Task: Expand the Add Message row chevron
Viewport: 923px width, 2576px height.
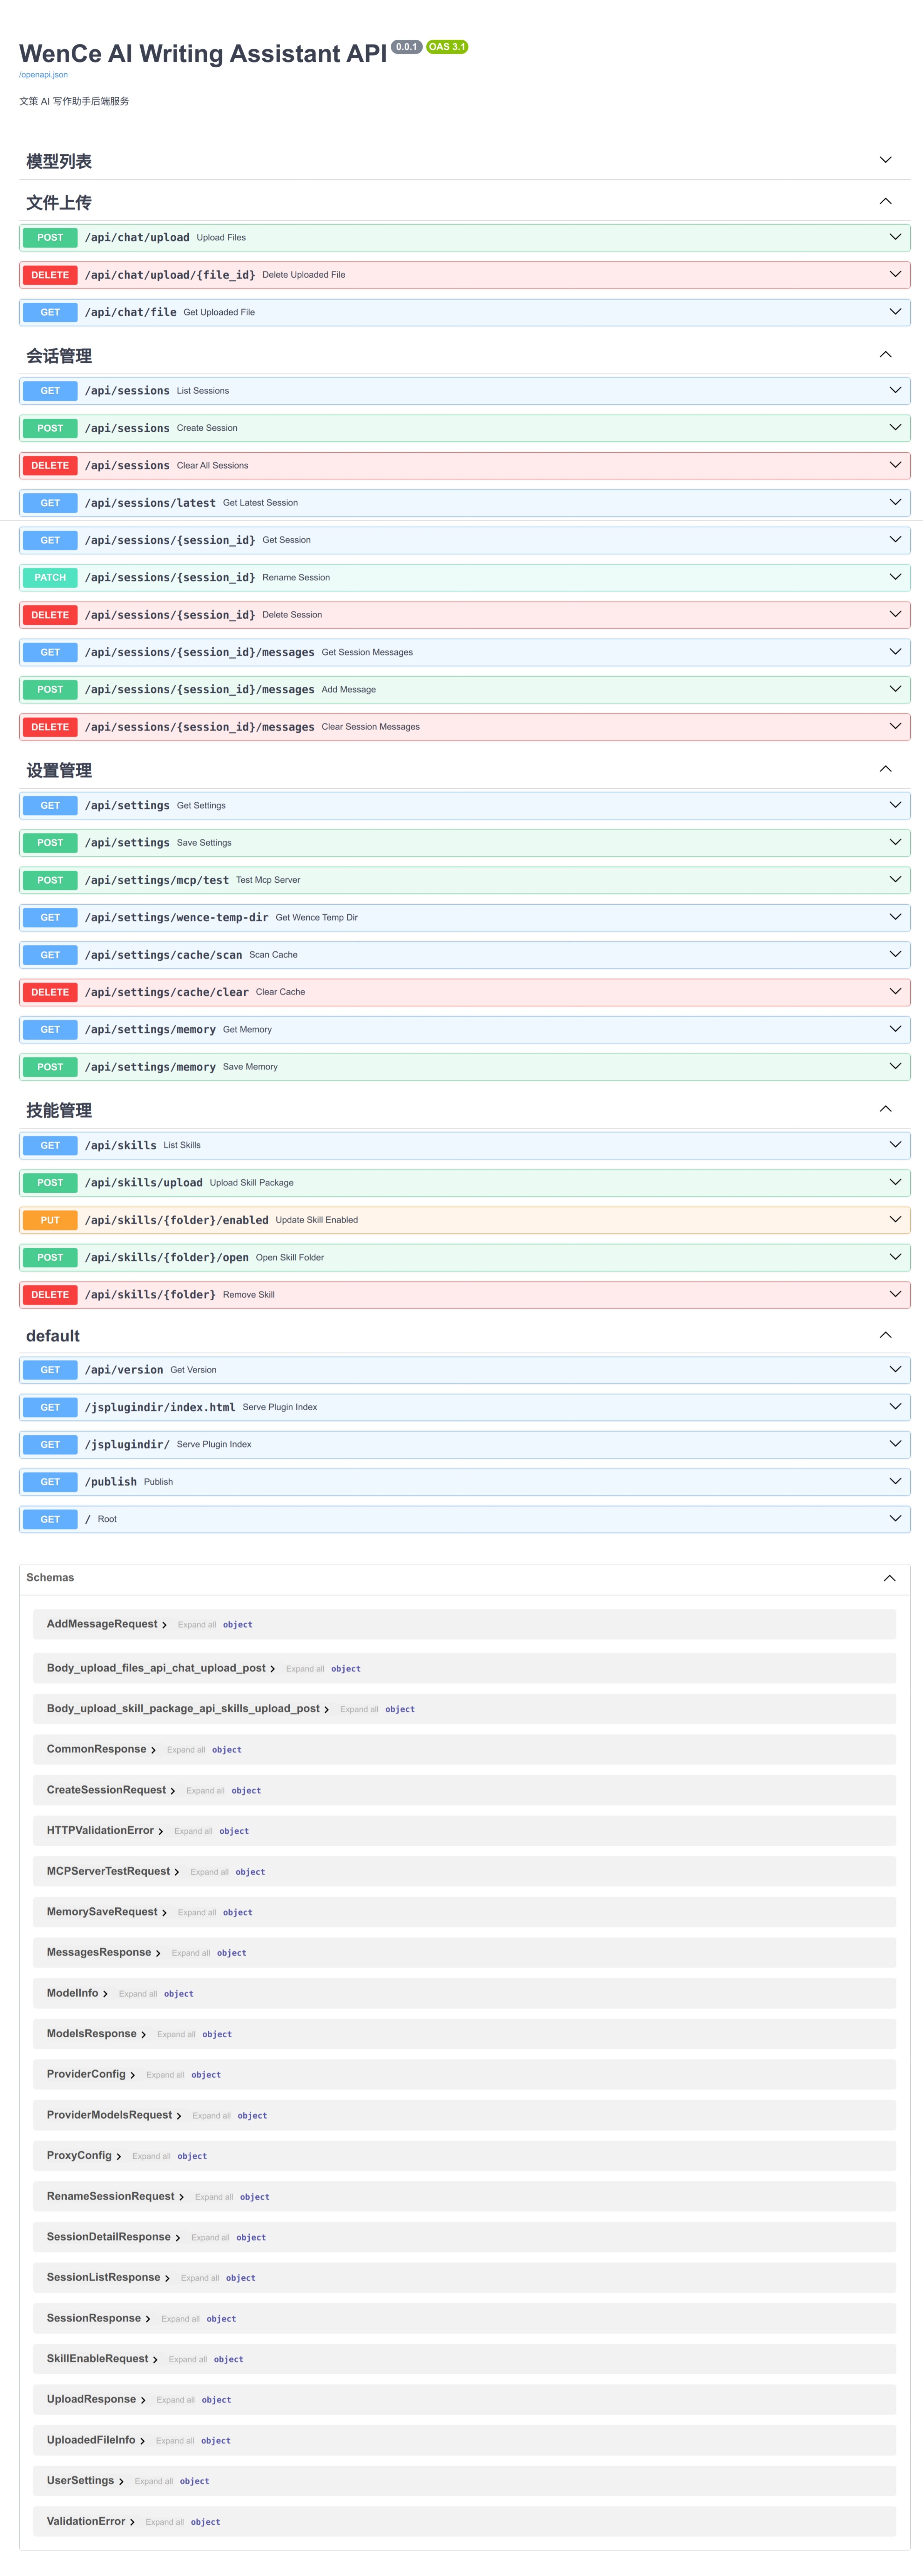Action: pos(895,689)
